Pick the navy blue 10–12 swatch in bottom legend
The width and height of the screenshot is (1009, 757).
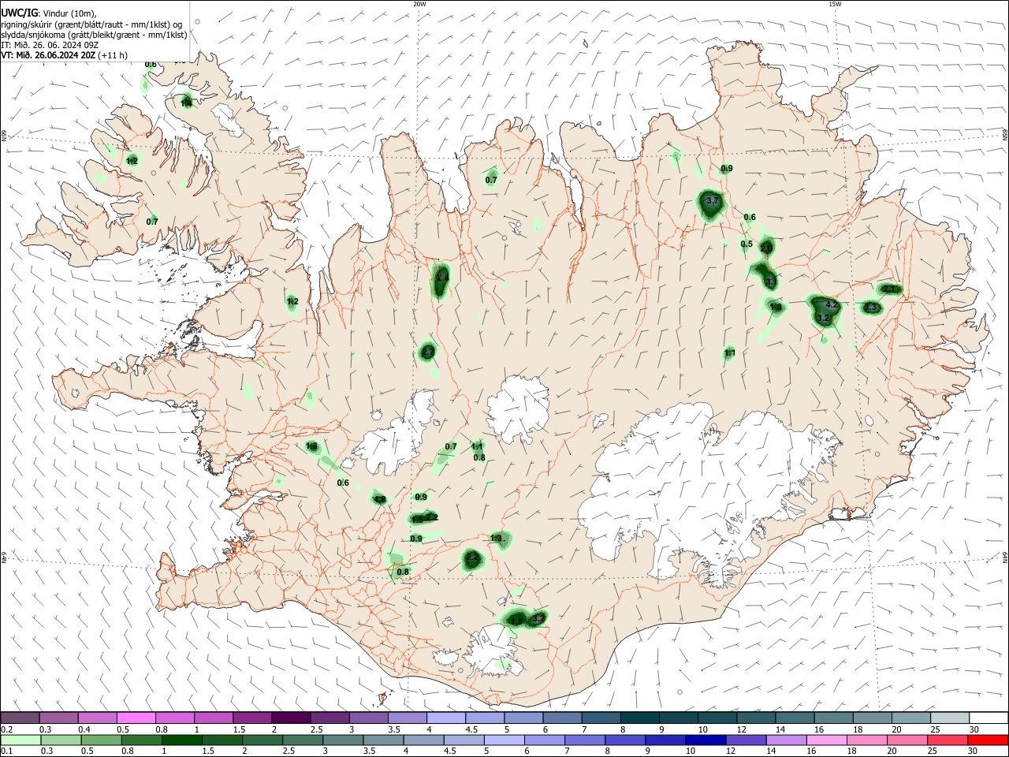pos(704,740)
